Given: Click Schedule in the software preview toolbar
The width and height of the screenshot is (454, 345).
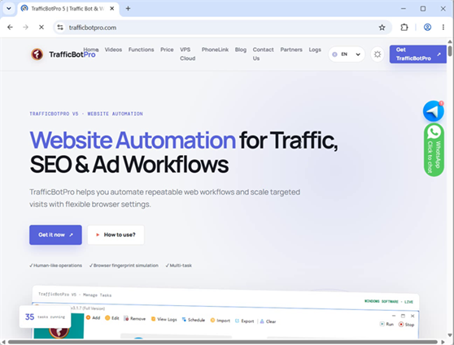Looking at the screenshot, I should pos(194,320).
